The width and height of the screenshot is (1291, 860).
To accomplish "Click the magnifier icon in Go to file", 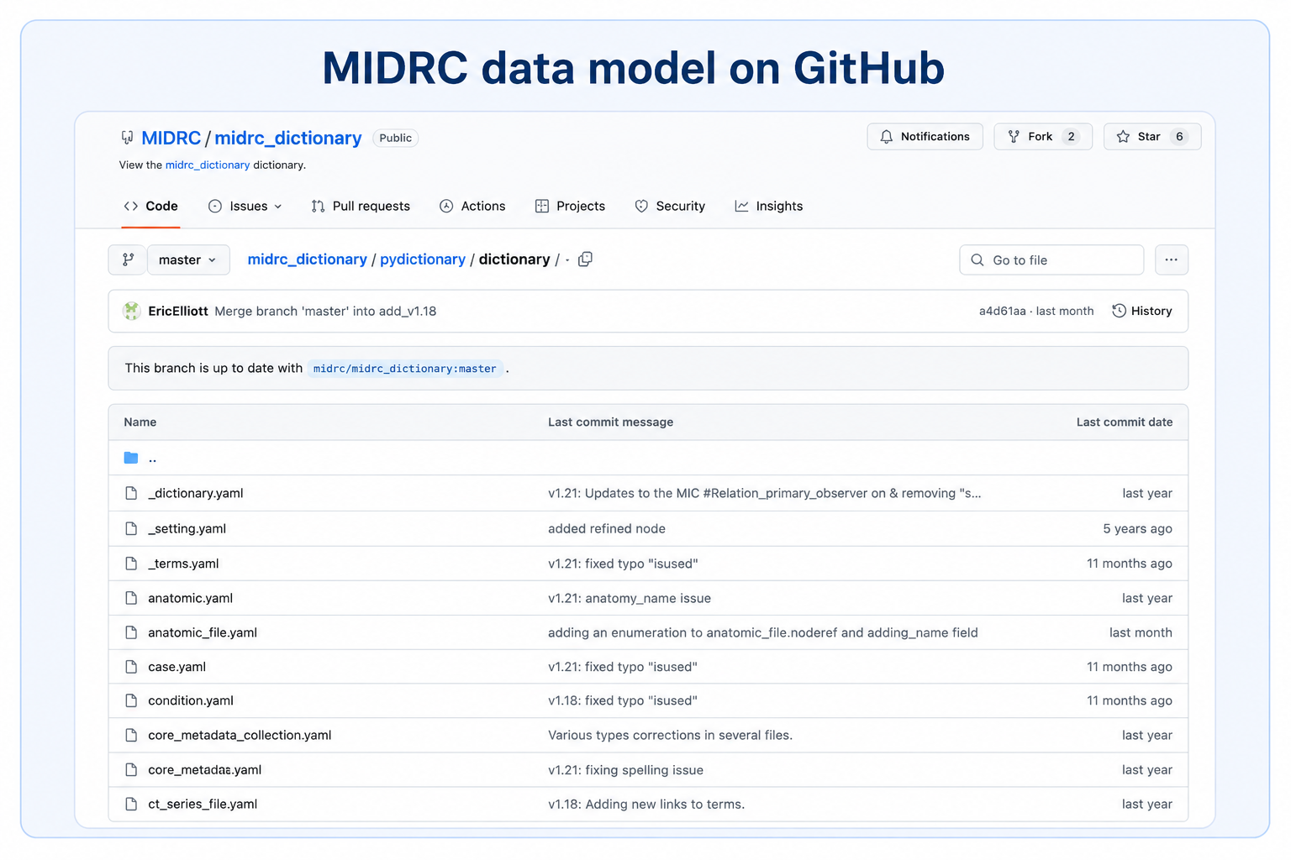I will point(977,260).
